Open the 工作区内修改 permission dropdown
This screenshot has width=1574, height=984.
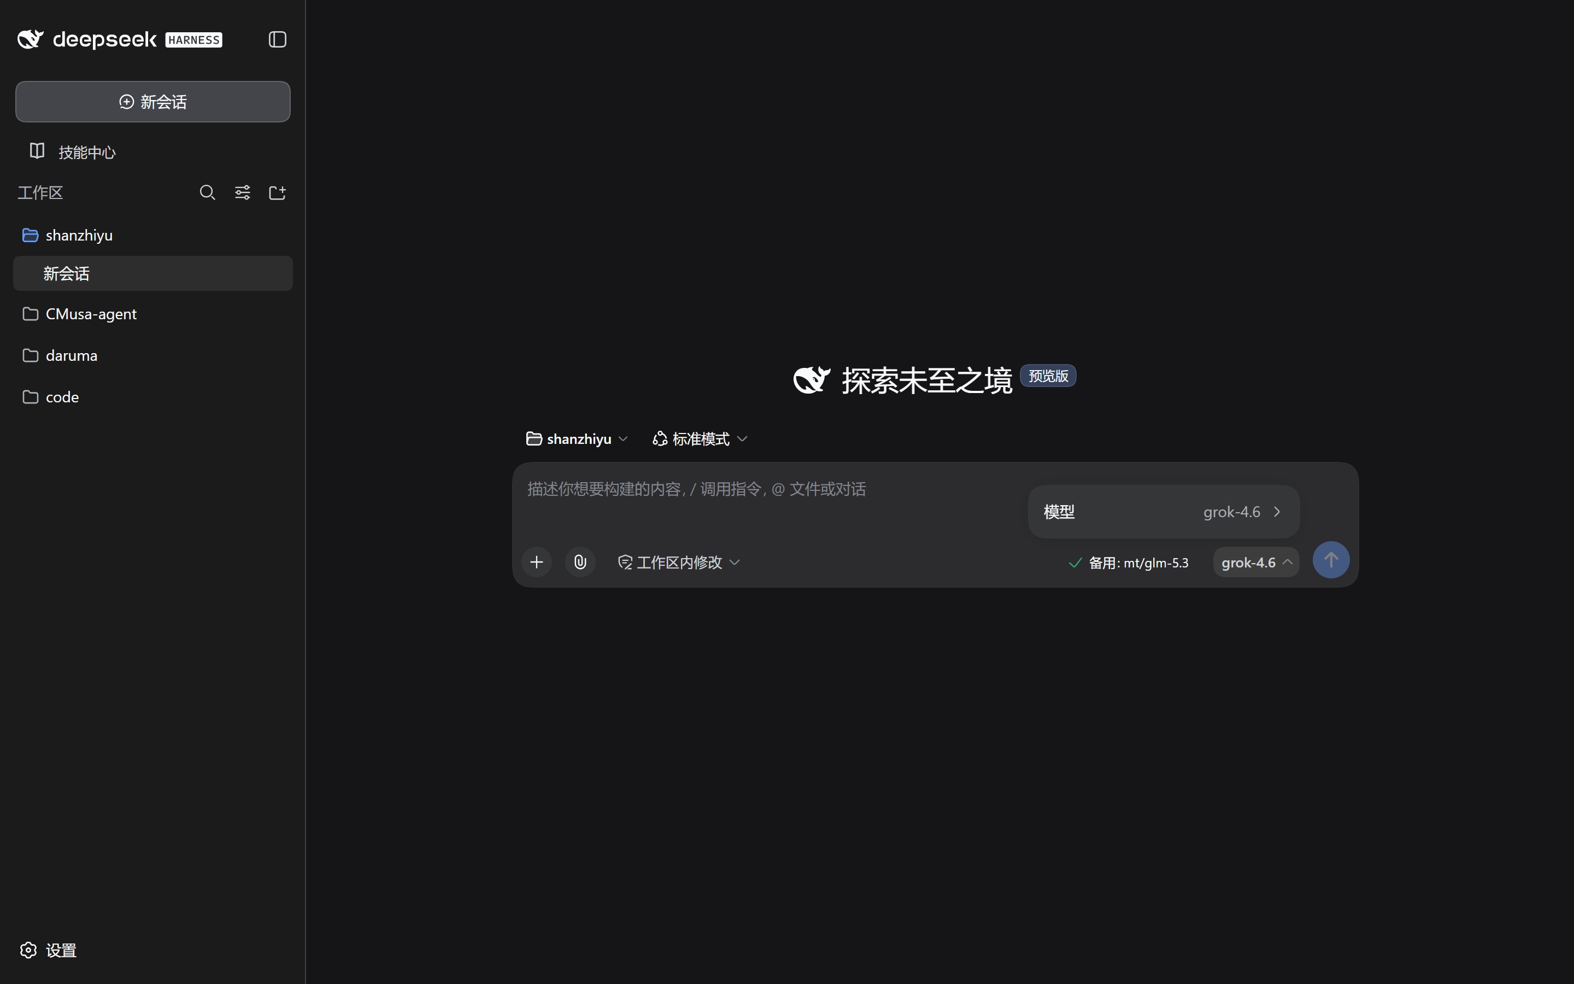[679, 561]
